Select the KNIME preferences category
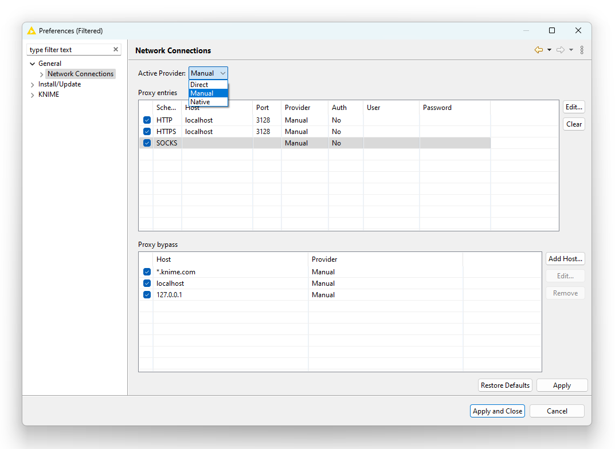 pyautogui.click(x=49, y=94)
